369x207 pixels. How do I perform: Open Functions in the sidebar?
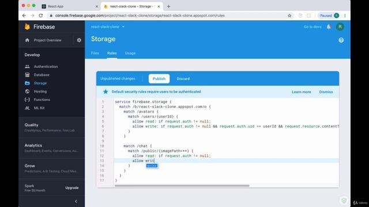(42, 99)
